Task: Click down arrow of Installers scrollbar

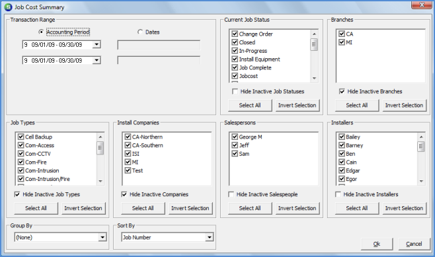Action: pos(421,181)
